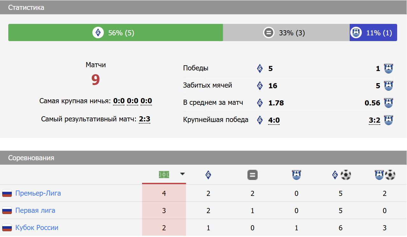Click the football pitch matches column icon

(164, 175)
